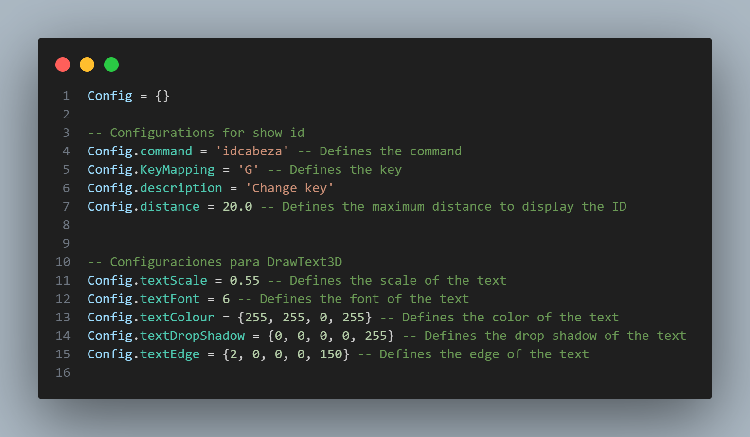Viewport: 750px width, 437px height.
Task: Place cursor on the 'idcabeza' string
Action: click(x=252, y=151)
